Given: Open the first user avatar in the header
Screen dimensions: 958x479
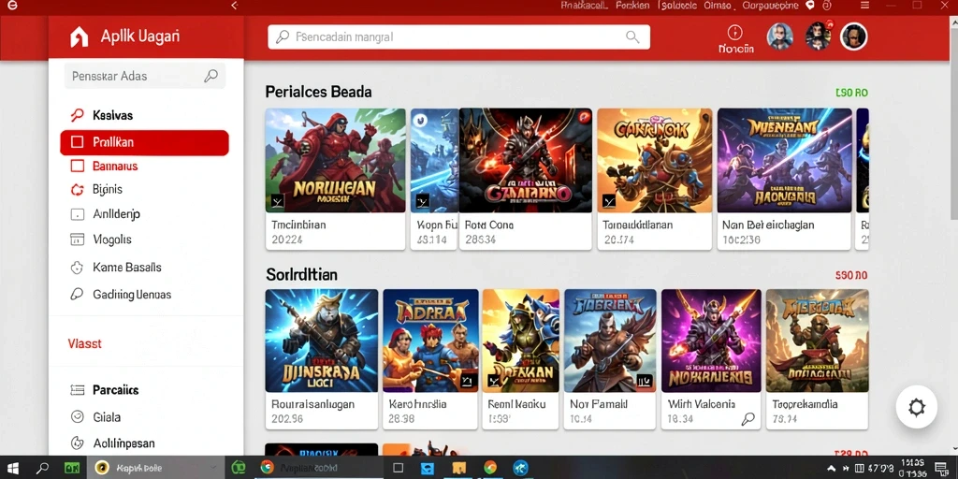Looking at the screenshot, I should pos(780,36).
